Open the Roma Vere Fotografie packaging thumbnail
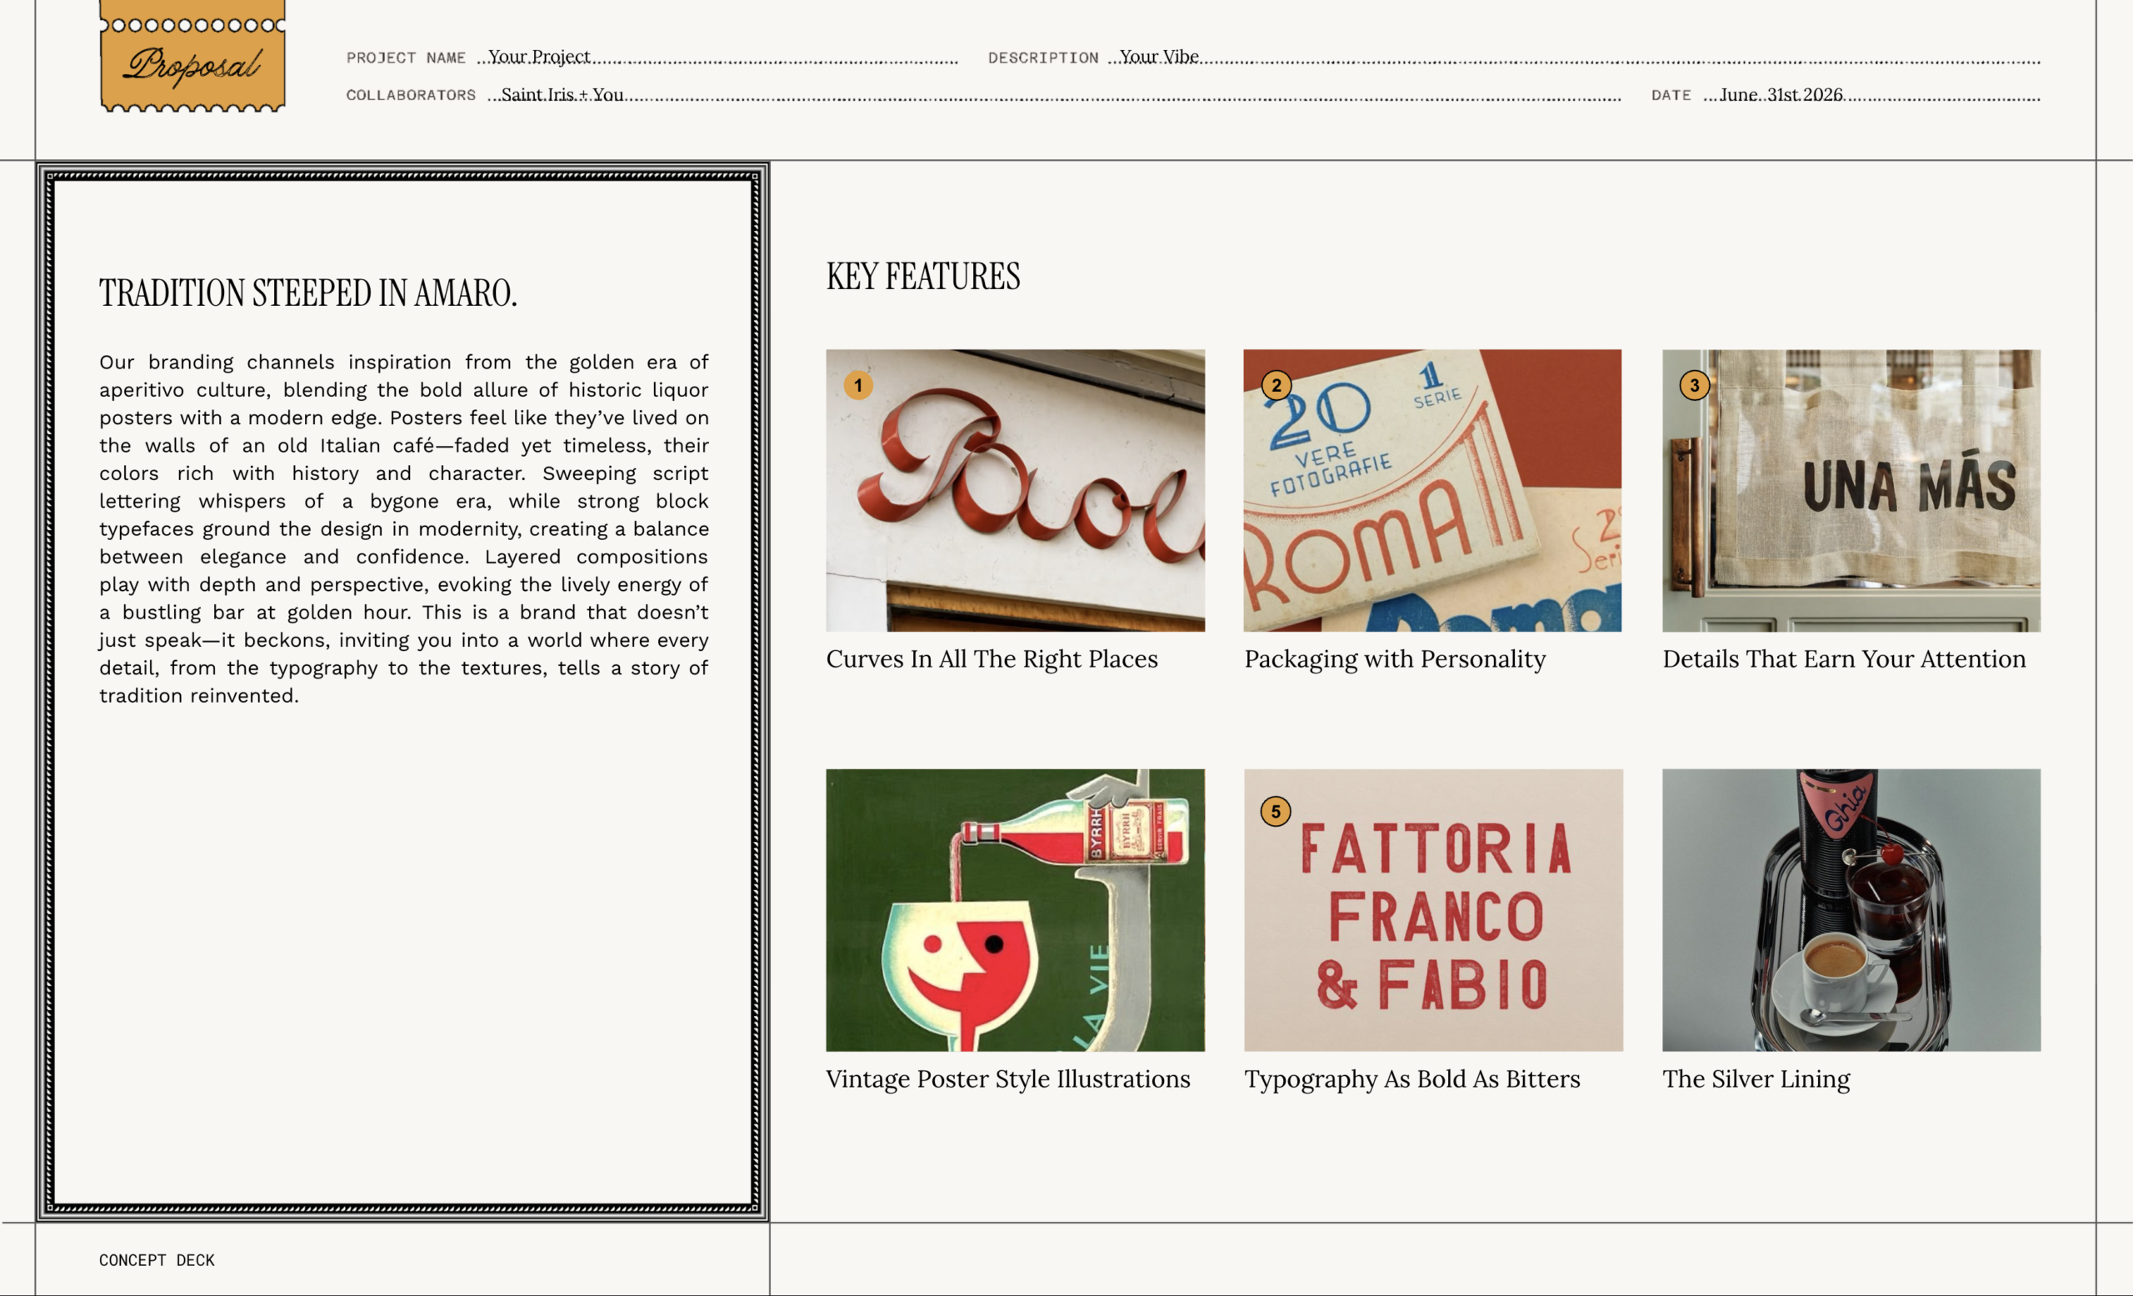The width and height of the screenshot is (2133, 1296). pos(1432,490)
